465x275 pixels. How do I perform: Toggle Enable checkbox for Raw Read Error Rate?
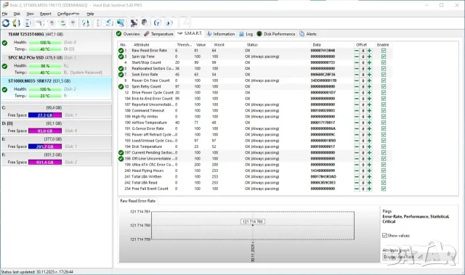pyautogui.click(x=384, y=51)
